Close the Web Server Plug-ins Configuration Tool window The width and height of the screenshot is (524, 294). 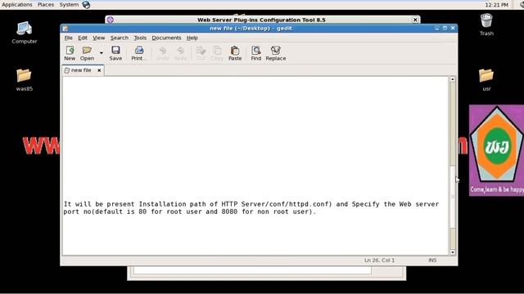point(415,20)
